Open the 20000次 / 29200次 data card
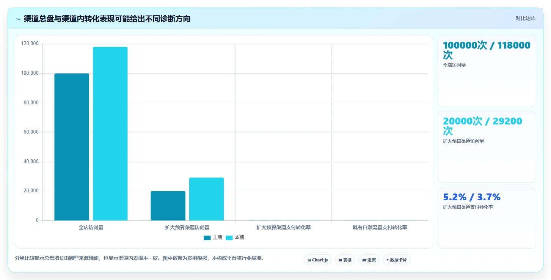The image size is (551, 280). (487, 147)
